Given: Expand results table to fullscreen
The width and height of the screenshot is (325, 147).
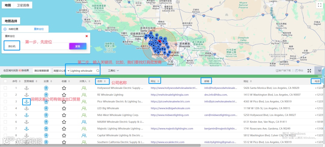Looking at the screenshot, I should pyautogui.click(x=309, y=71).
